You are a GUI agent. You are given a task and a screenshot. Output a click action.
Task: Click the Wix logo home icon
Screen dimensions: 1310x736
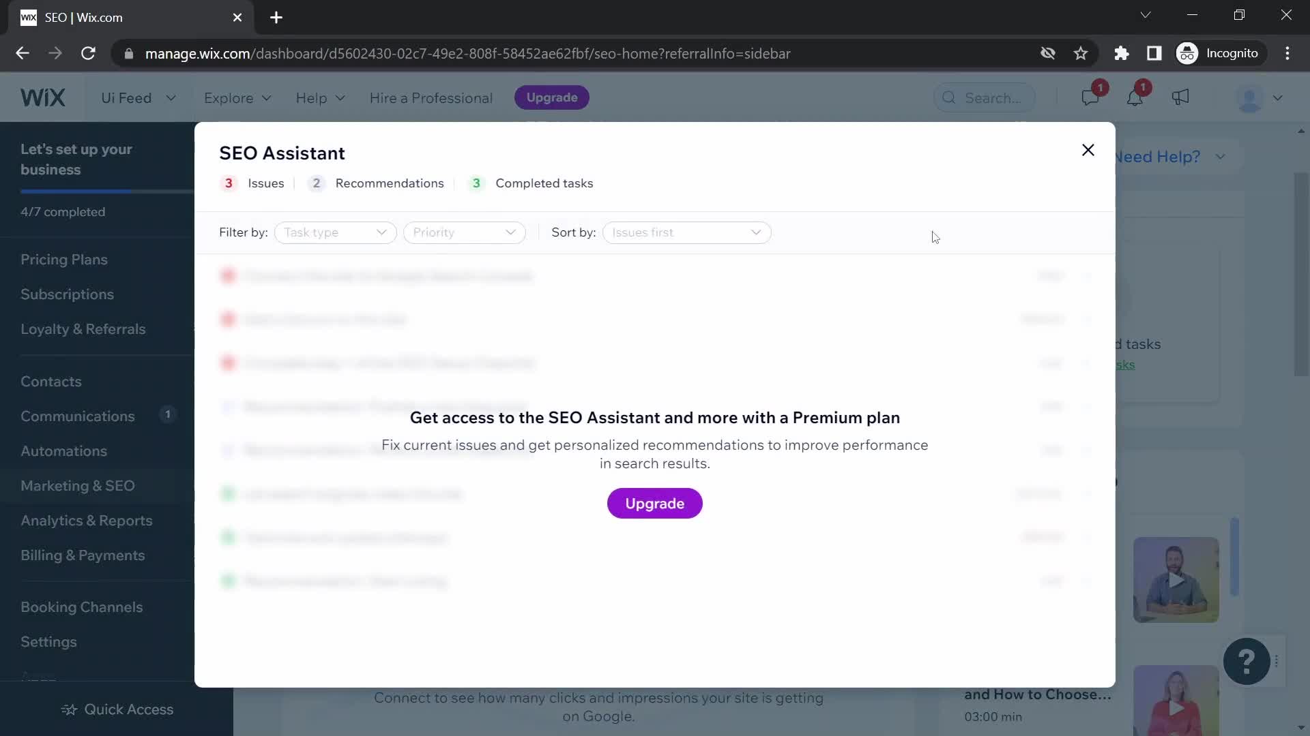click(43, 96)
